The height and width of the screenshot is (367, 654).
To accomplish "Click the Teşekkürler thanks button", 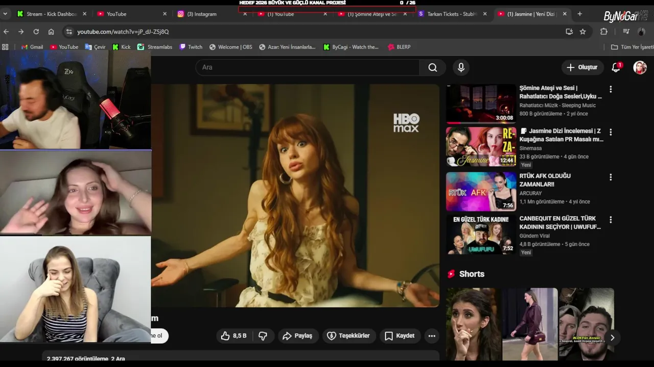I will pyautogui.click(x=348, y=336).
